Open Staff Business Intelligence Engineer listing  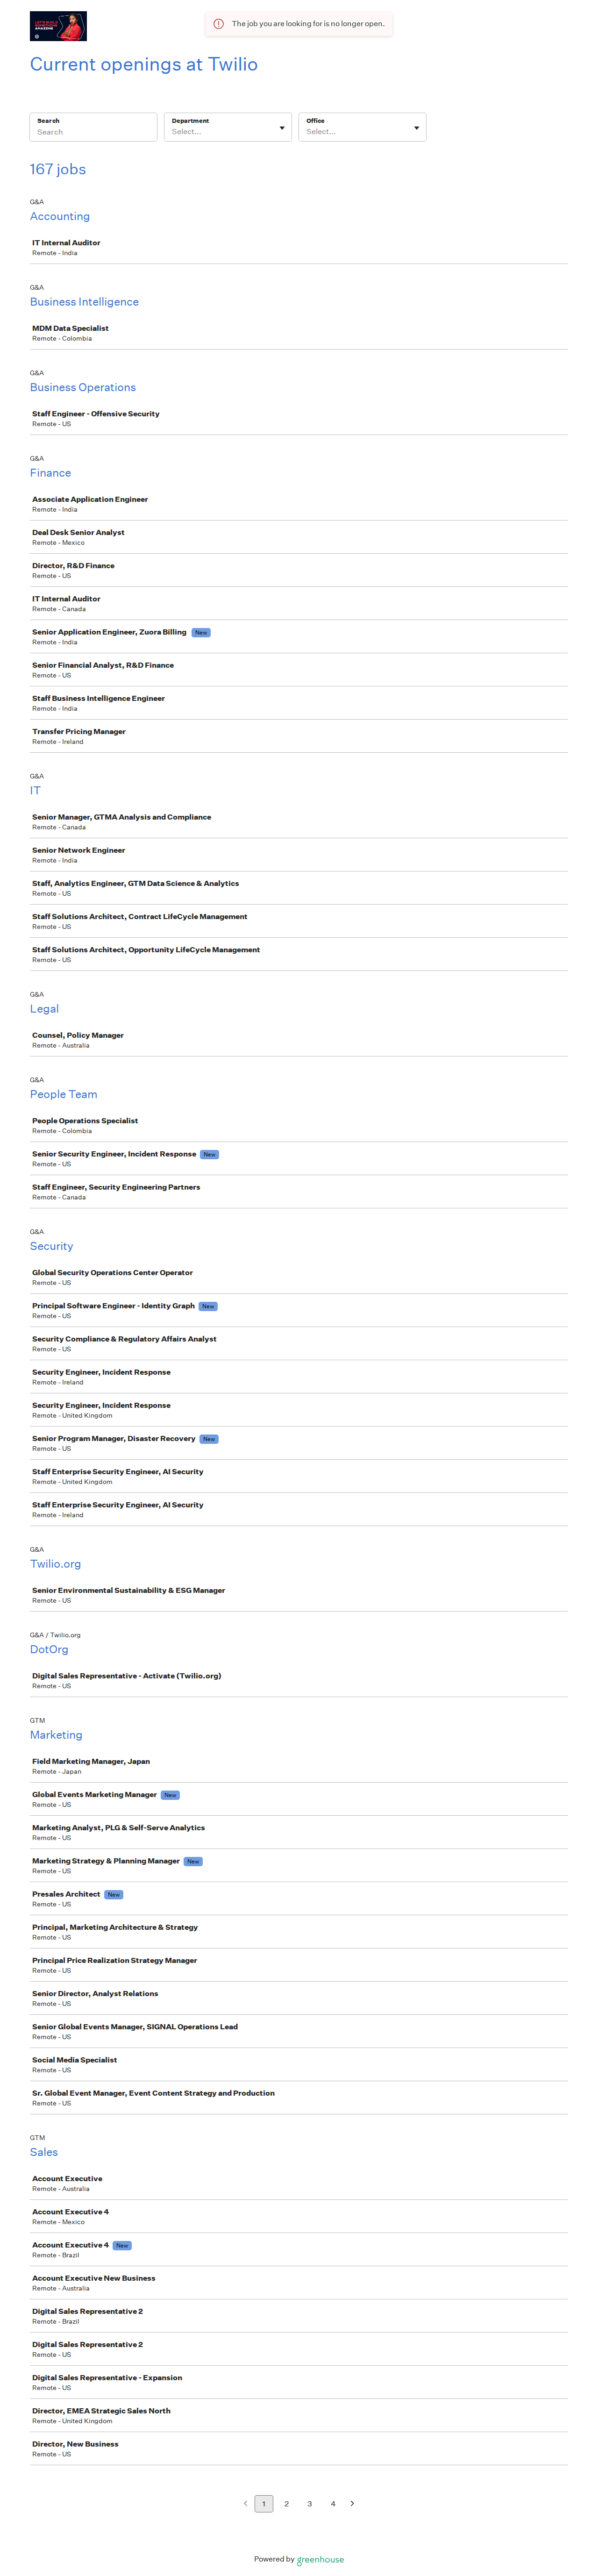click(299, 703)
